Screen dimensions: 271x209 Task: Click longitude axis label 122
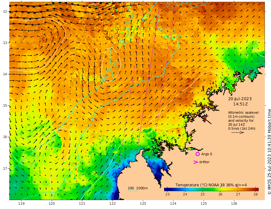[x=112, y=204]
